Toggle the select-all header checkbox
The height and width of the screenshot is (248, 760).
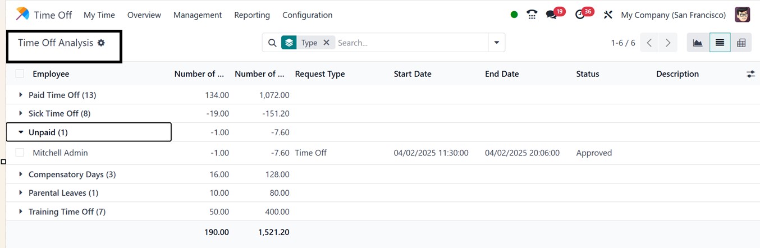coord(20,74)
